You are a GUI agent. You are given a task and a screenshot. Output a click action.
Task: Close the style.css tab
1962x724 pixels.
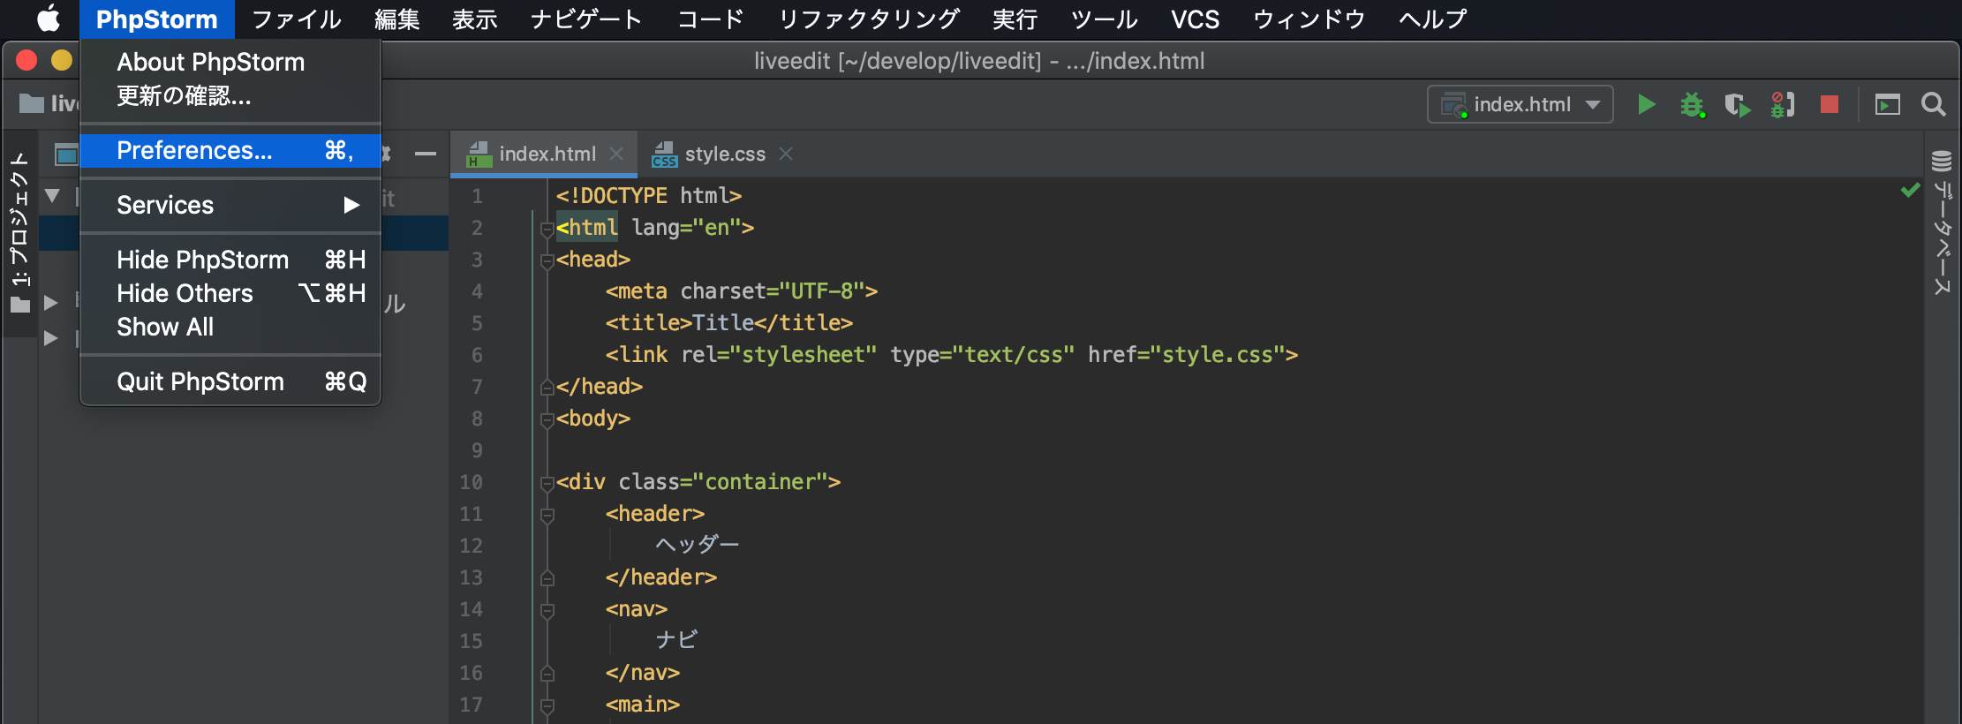click(x=786, y=154)
